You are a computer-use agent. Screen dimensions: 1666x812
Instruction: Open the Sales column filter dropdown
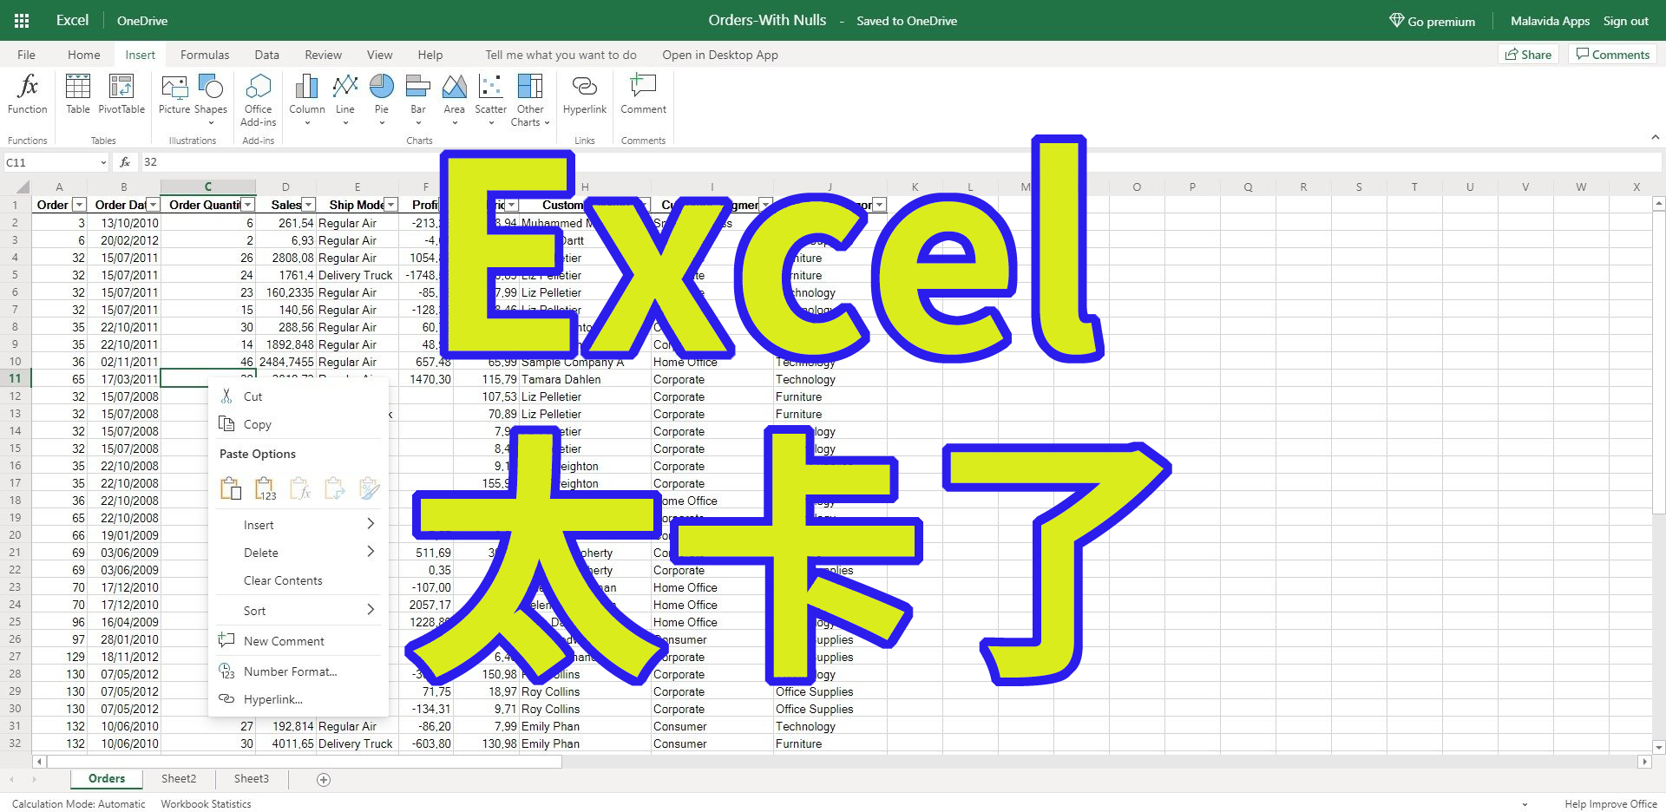[308, 205]
